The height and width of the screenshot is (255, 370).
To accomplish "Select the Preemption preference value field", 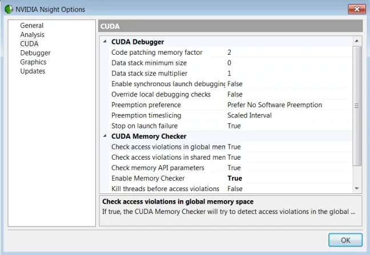I will click(288, 105).
